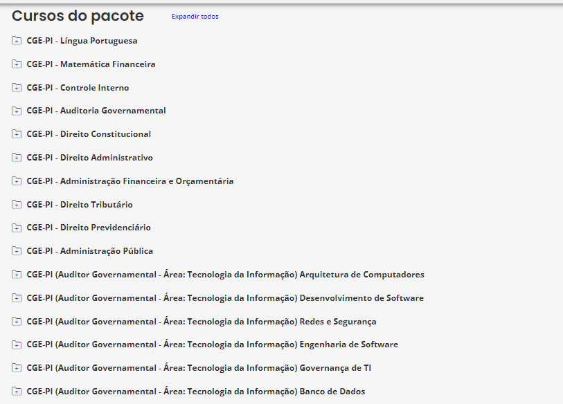Viewport: 563px width, 404px height.
Task: Click folder icon next to Direito Administrativo
Action: pyautogui.click(x=17, y=158)
